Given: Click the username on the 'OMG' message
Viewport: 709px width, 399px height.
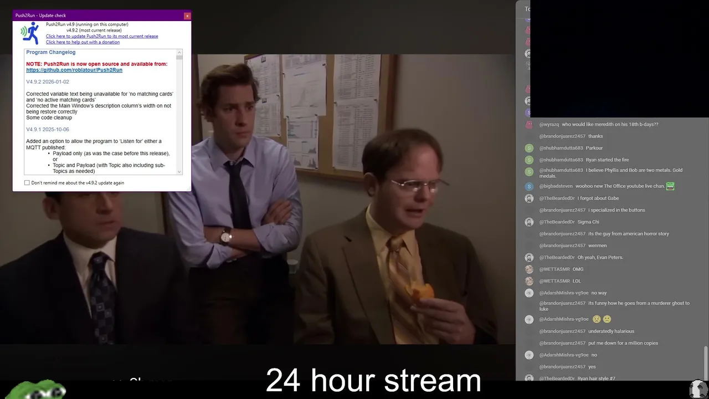Looking at the screenshot, I should pyautogui.click(x=554, y=269).
